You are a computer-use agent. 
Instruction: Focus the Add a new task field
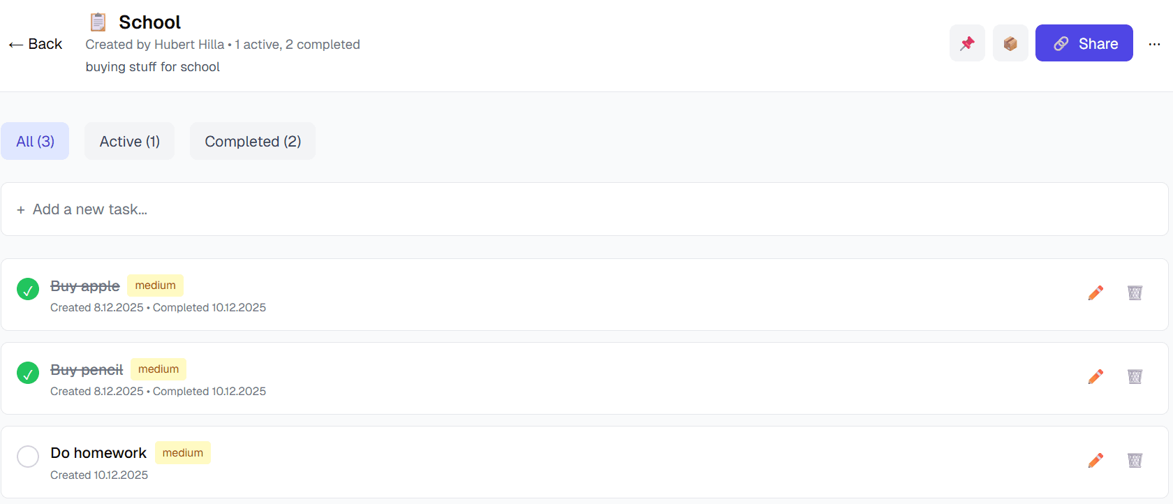coord(584,209)
